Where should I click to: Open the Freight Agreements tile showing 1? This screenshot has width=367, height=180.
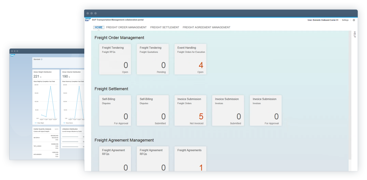click(x=190, y=159)
